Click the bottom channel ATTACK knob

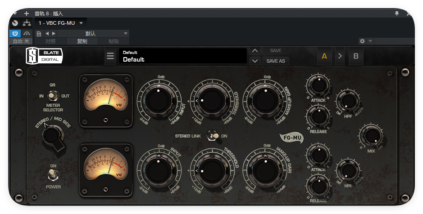[x=318, y=155]
